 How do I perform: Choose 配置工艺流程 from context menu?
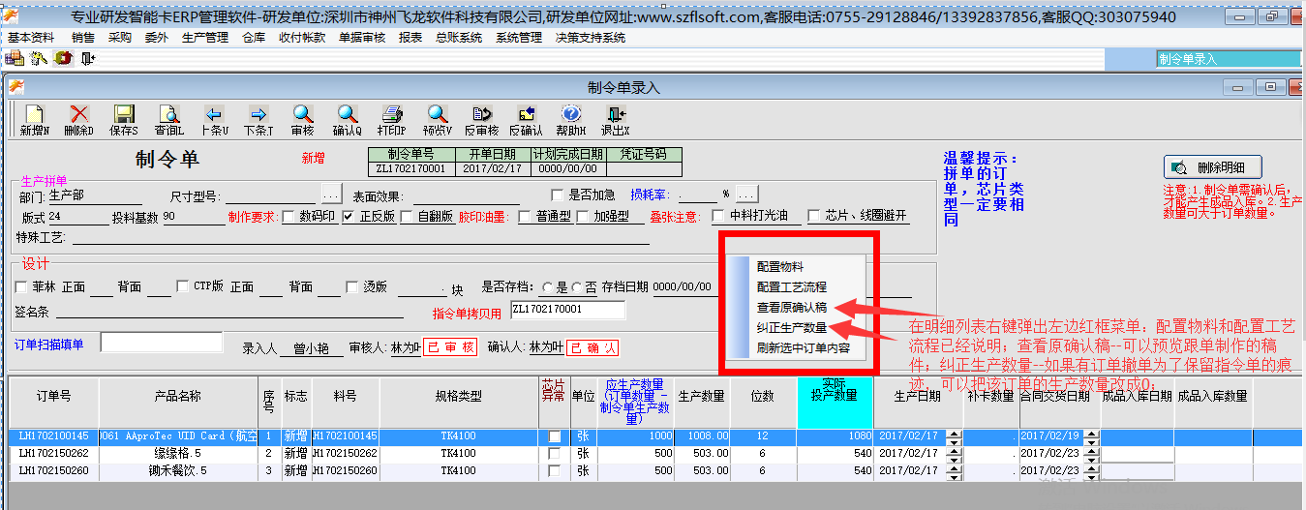pos(791,286)
